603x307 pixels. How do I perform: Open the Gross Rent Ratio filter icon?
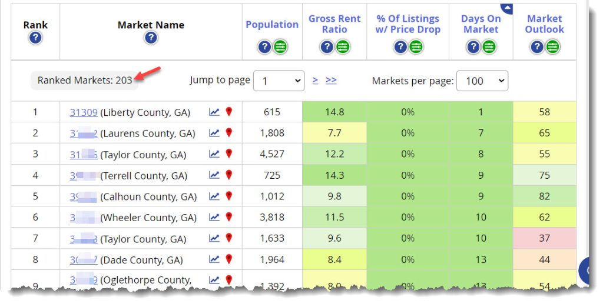pyautogui.click(x=343, y=47)
